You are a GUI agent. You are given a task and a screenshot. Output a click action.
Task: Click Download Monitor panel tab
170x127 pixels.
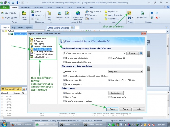pyautogui.click(x=11, y=89)
